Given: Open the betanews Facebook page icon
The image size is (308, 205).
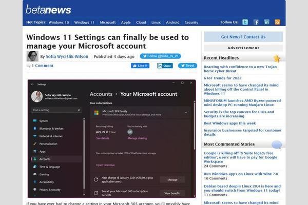Looking at the screenshot, I should pos(256,22).
